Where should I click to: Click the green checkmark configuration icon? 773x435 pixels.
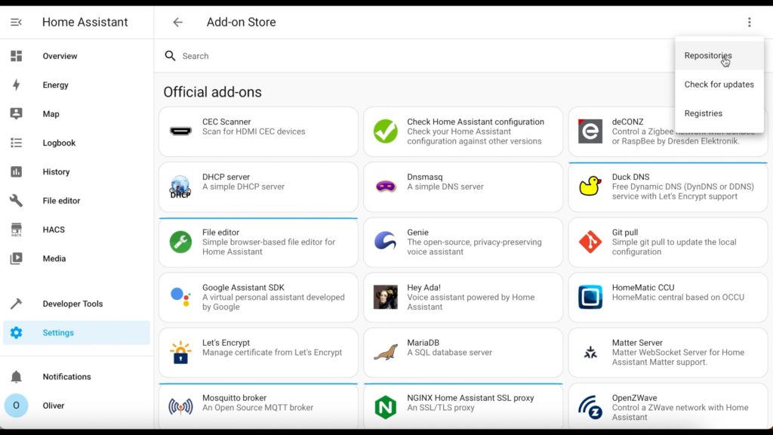pos(386,131)
